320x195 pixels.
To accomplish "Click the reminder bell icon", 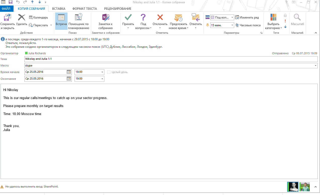I will 208,25.
